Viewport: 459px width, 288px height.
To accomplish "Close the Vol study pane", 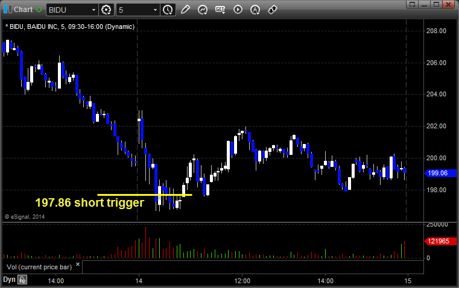I will (x=78, y=265).
